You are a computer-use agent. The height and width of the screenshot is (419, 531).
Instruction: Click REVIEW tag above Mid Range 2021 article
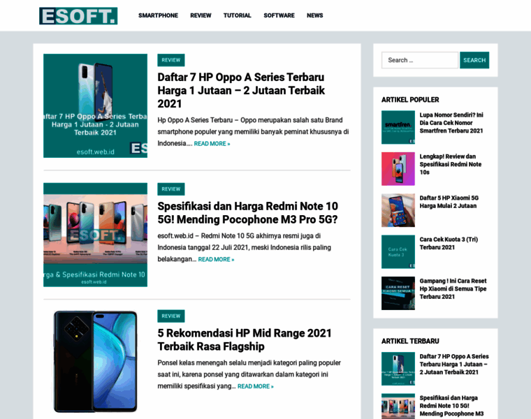click(x=171, y=316)
